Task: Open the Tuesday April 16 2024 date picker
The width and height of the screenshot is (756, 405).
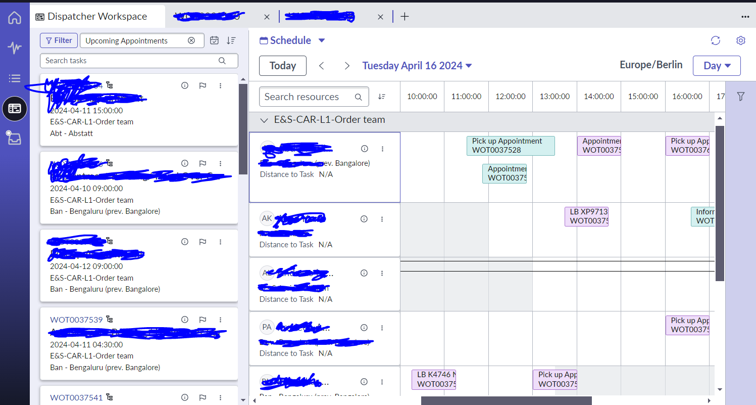Action: point(417,65)
